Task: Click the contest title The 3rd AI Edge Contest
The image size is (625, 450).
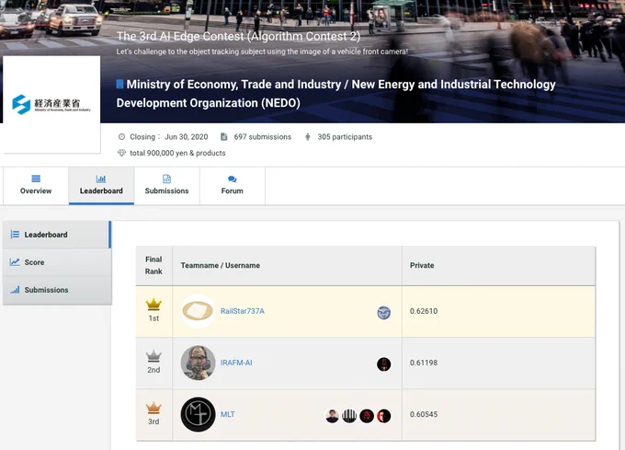Action: (238, 36)
